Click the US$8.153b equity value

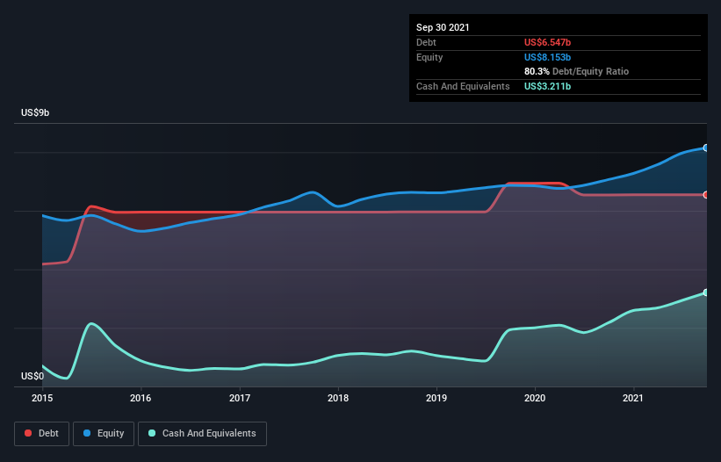[x=548, y=57]
